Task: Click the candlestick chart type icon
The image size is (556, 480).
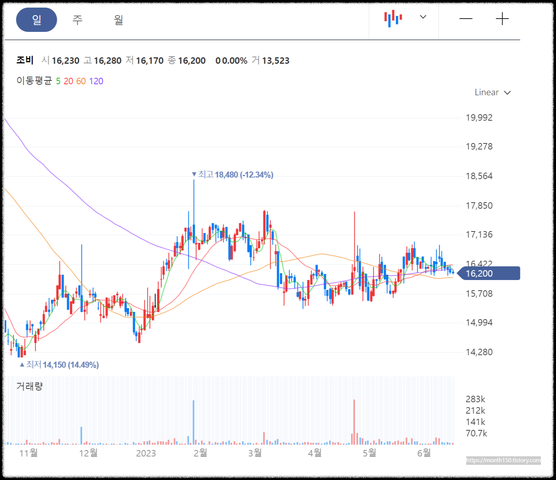Action: pyautogui.click(x=393, y=18)
